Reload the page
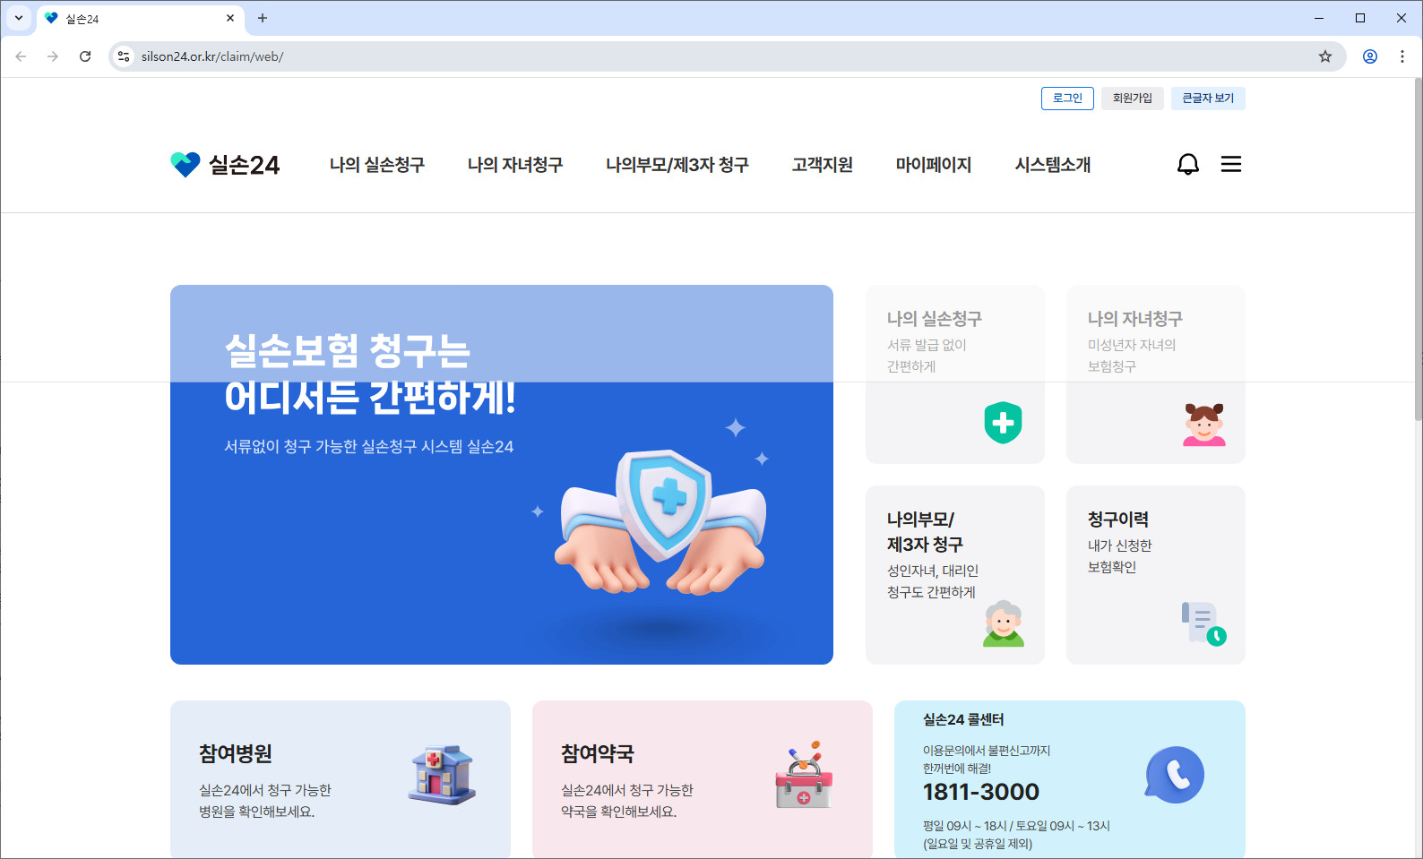The height and width of the screenshot is (859, 1423). (85, 56)
